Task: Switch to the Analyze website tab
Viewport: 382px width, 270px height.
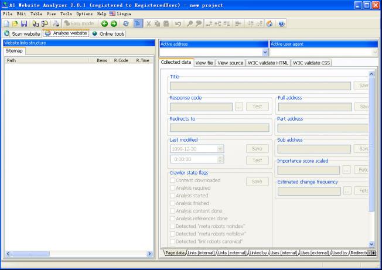Action: 66,33
